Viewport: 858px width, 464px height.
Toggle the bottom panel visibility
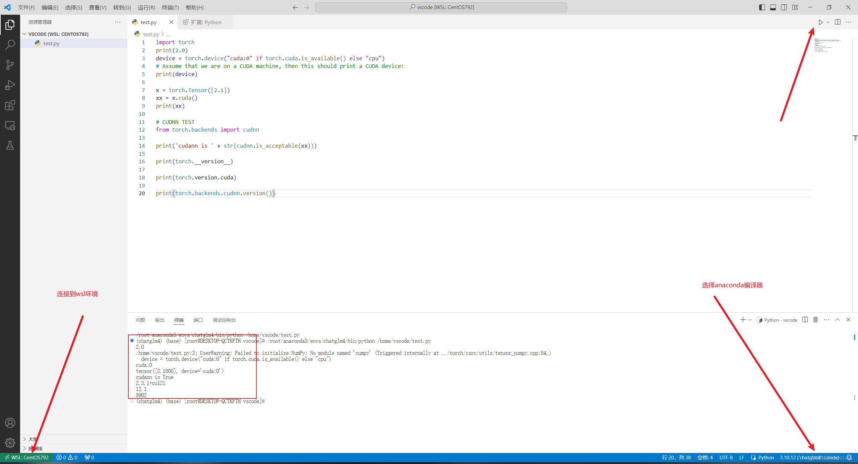click(x=773, y=7)
